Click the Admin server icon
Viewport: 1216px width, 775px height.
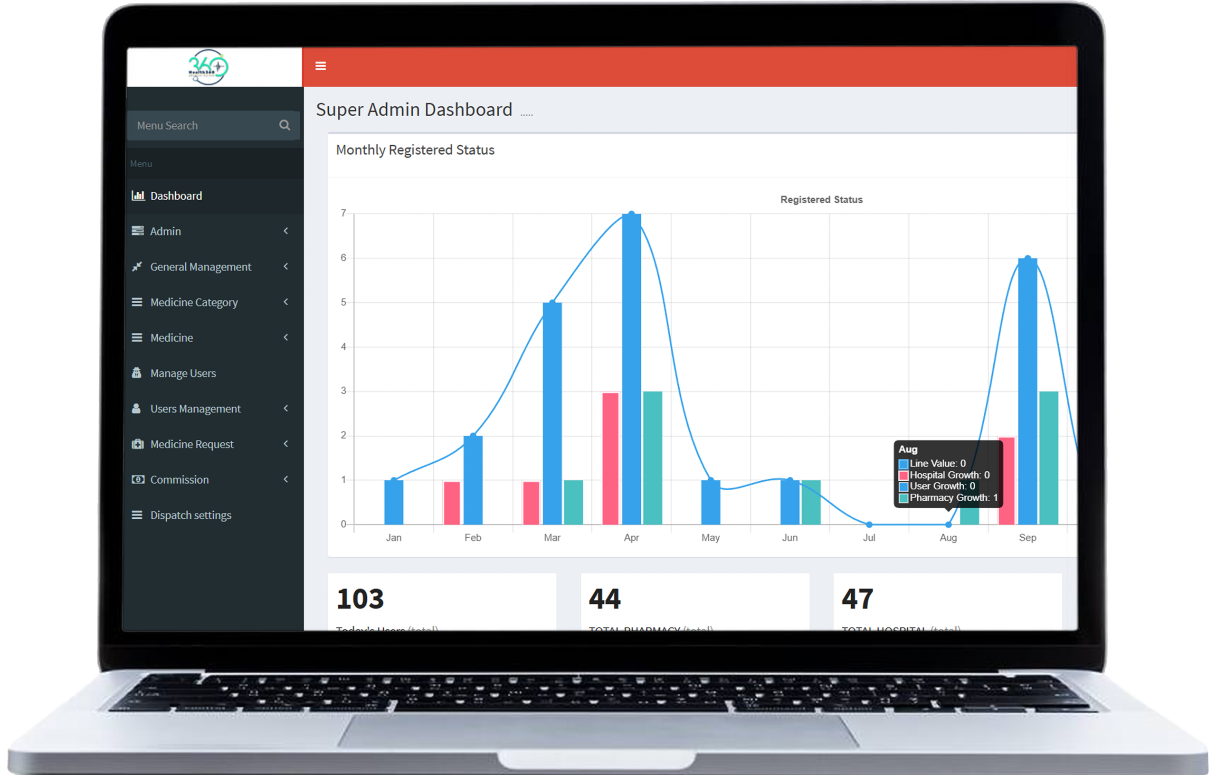[x=137, y=231]
